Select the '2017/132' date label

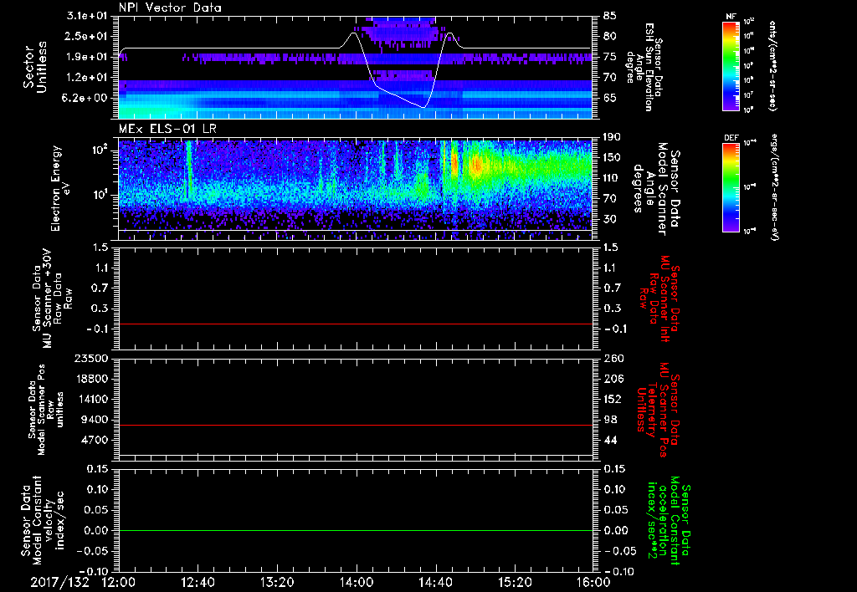point(59,582)
